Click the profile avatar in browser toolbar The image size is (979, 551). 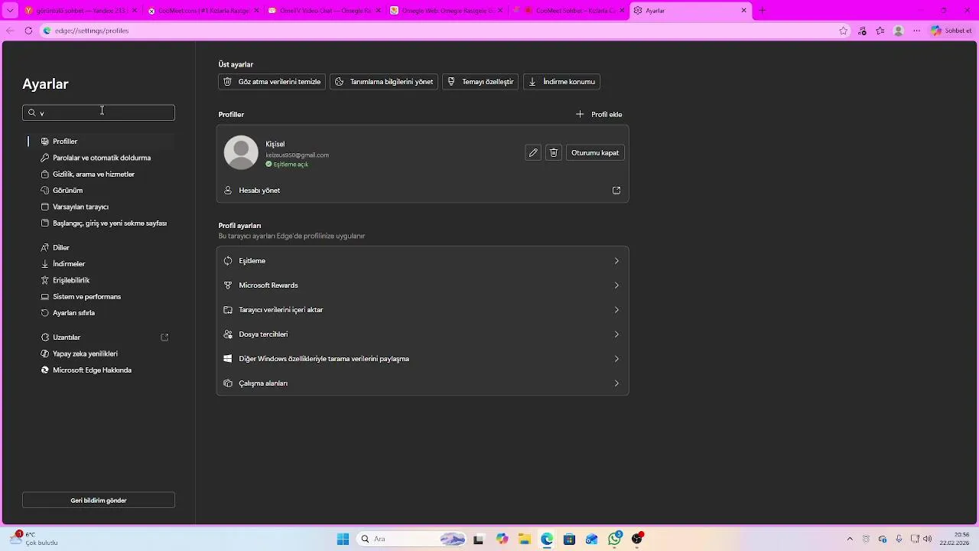[899, 31]
